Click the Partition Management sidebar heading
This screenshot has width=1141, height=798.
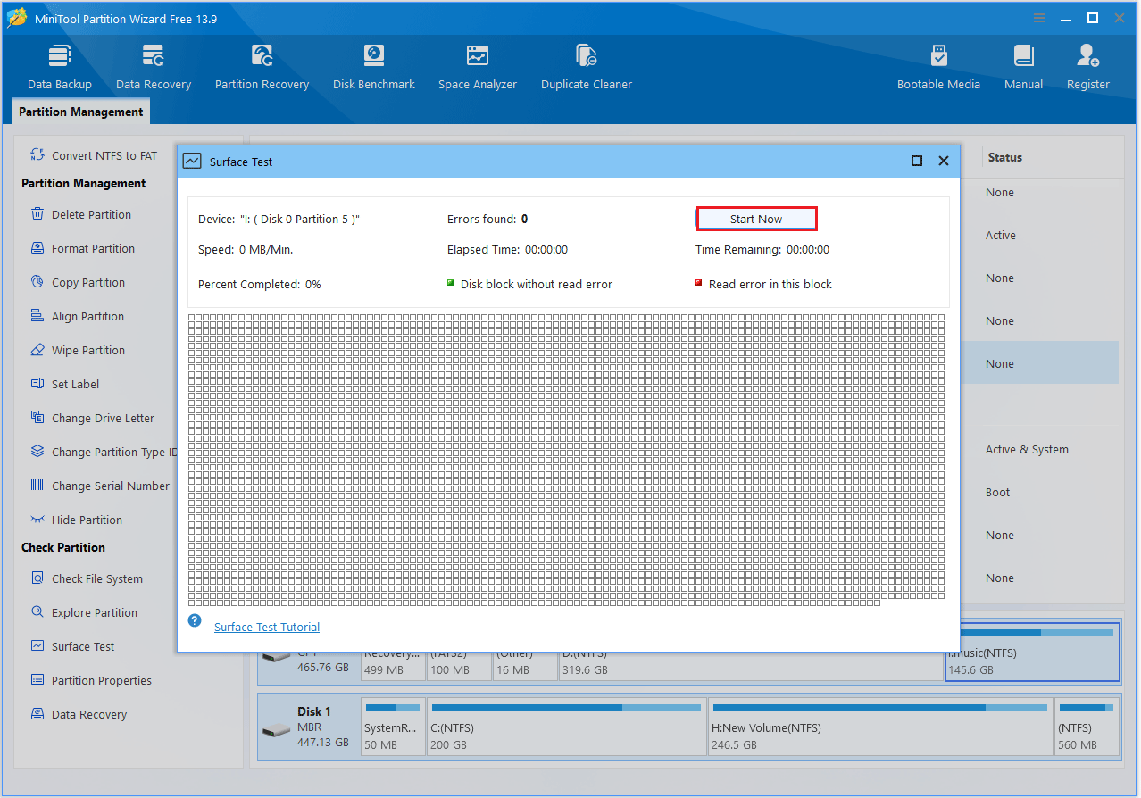(x=84, y=183)
